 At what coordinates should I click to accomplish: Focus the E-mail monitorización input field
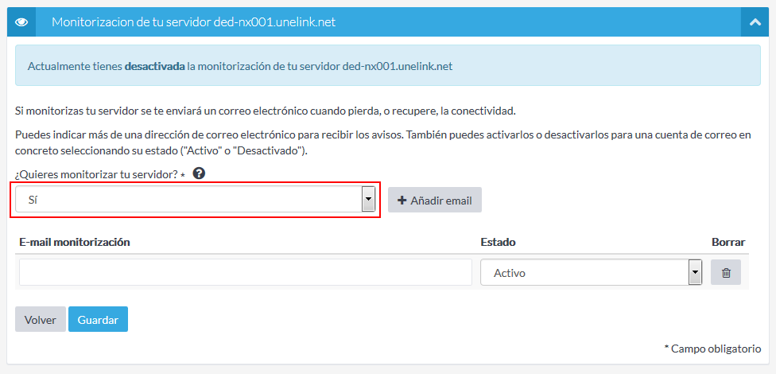click(x=245, y=272)
